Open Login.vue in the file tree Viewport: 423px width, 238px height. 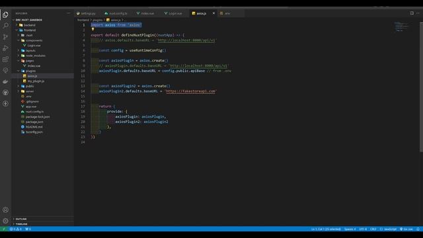(34, 46)
